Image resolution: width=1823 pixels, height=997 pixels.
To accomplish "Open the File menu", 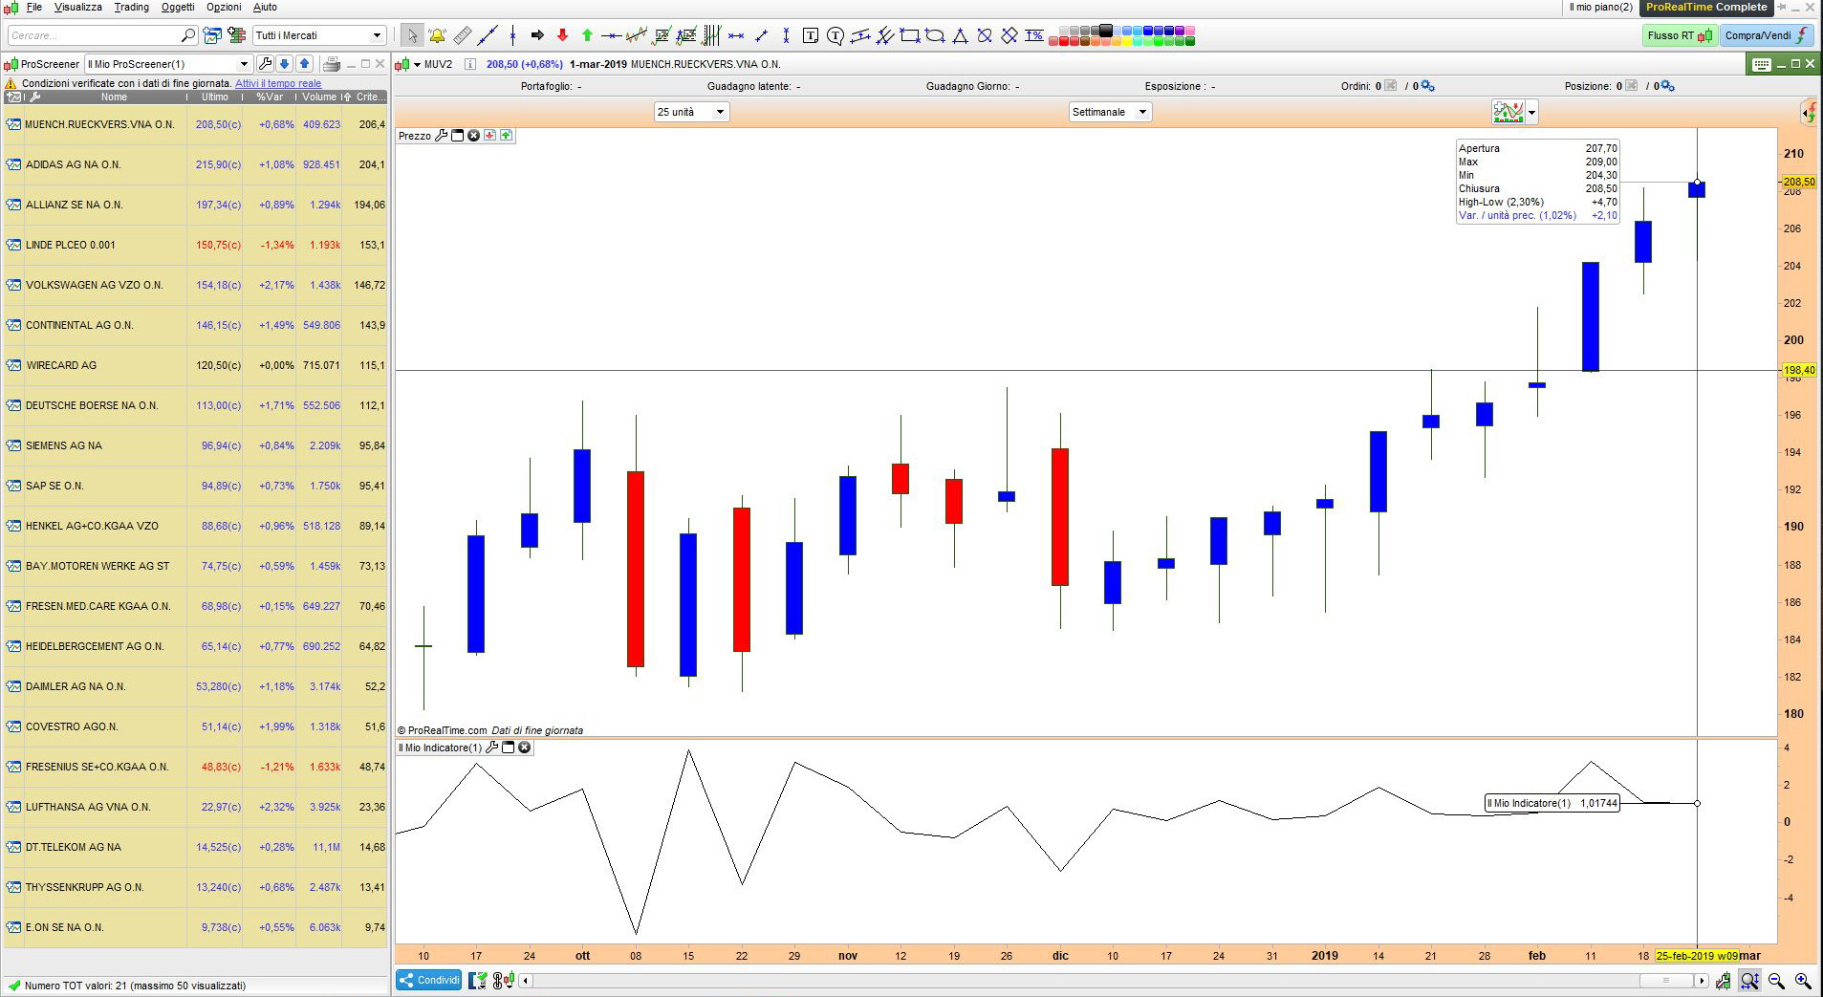I will (34, 7).
